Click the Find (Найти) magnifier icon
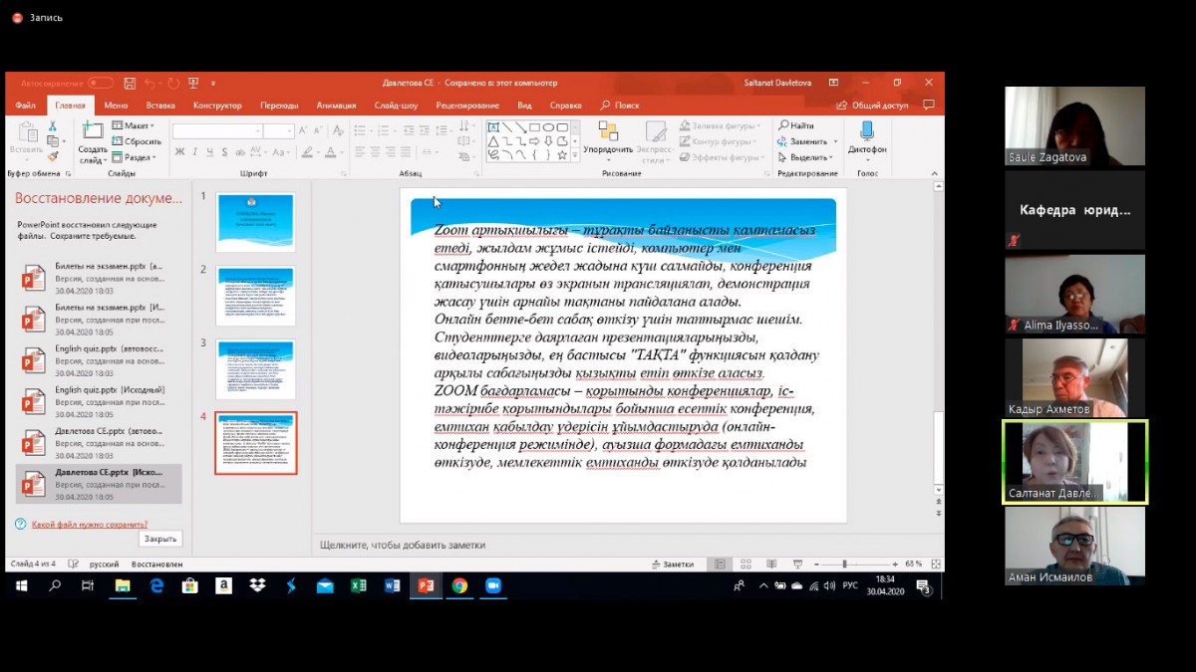The width and height of the screenshot is (1196, 672). [x=784, y=125]
